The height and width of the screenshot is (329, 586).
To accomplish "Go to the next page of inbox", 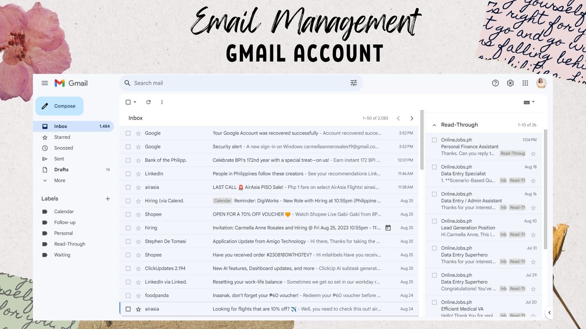I will [x=412, y=118].
